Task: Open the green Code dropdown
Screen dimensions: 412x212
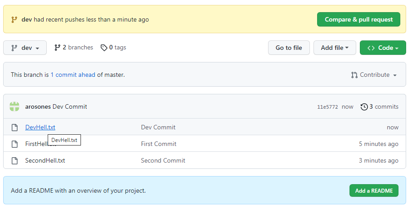Action: 383,48
